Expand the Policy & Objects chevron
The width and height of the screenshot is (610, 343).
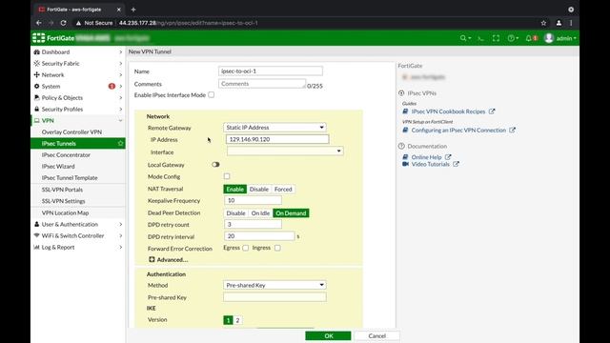[121, 97]
